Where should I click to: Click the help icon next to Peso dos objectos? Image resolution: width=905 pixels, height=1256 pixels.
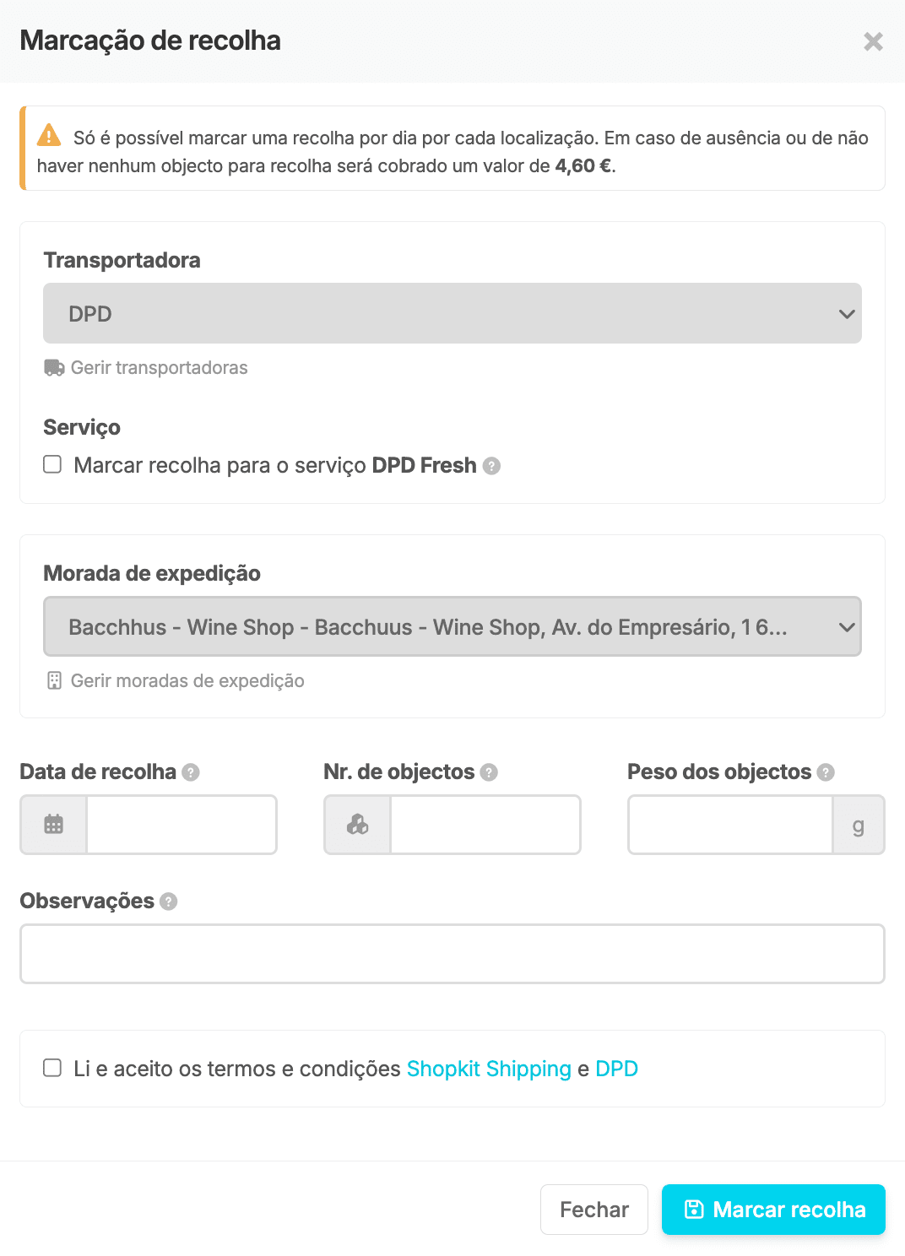coord(826,772)
